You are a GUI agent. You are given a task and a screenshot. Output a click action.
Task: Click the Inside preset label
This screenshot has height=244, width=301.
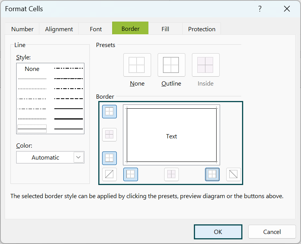205,84
